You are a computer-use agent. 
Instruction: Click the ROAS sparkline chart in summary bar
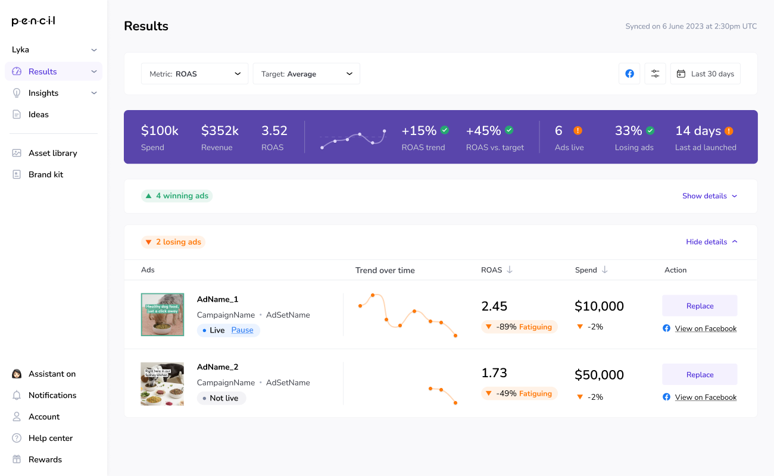pyautogui.click(x=353, y=138)
